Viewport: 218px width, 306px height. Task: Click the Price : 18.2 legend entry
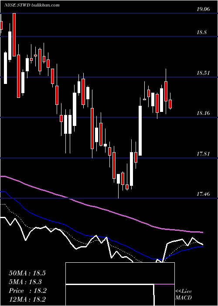coord(27,291)
